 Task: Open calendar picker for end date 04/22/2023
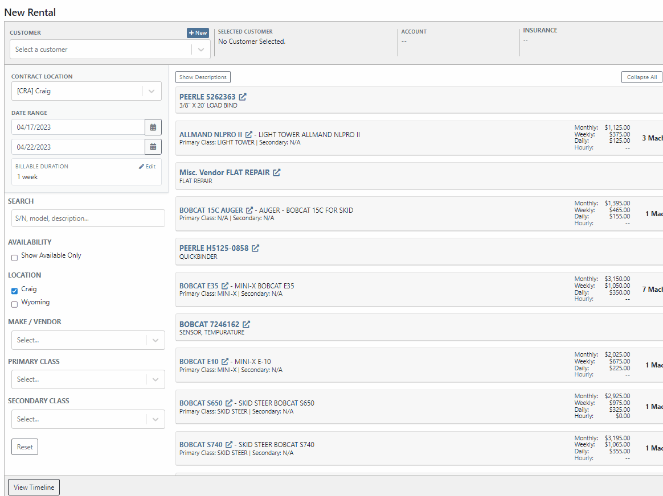click(153, 147)
